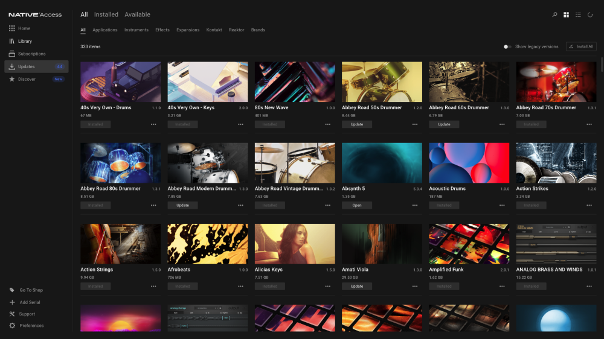Open more options for ANALOG BRASS AND WINDS
604x339 pixels.
589,287
